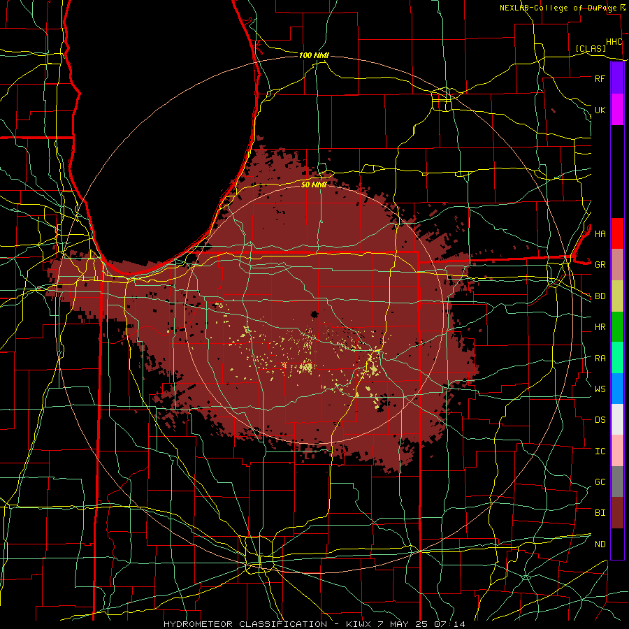Click the DS legend label
Image resolution: width=629 pixels, height=629 pixels.
click(x=600, y=420)
